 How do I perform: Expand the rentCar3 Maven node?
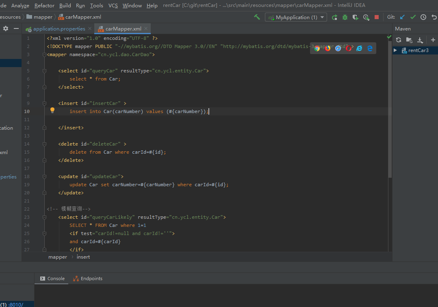395,50
